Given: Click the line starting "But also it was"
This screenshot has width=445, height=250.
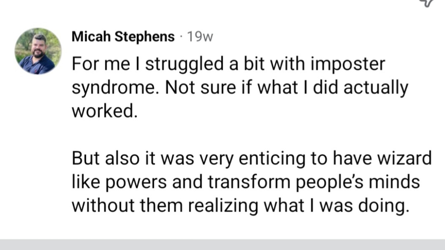Looking at the screenshot, I should click(251, 158).
